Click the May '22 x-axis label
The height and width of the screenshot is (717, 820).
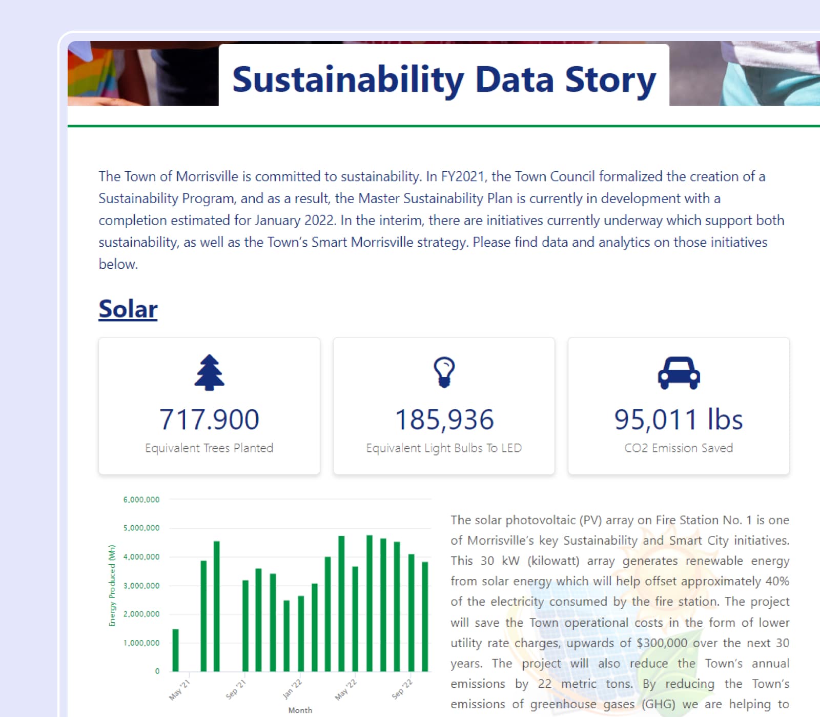346,690
